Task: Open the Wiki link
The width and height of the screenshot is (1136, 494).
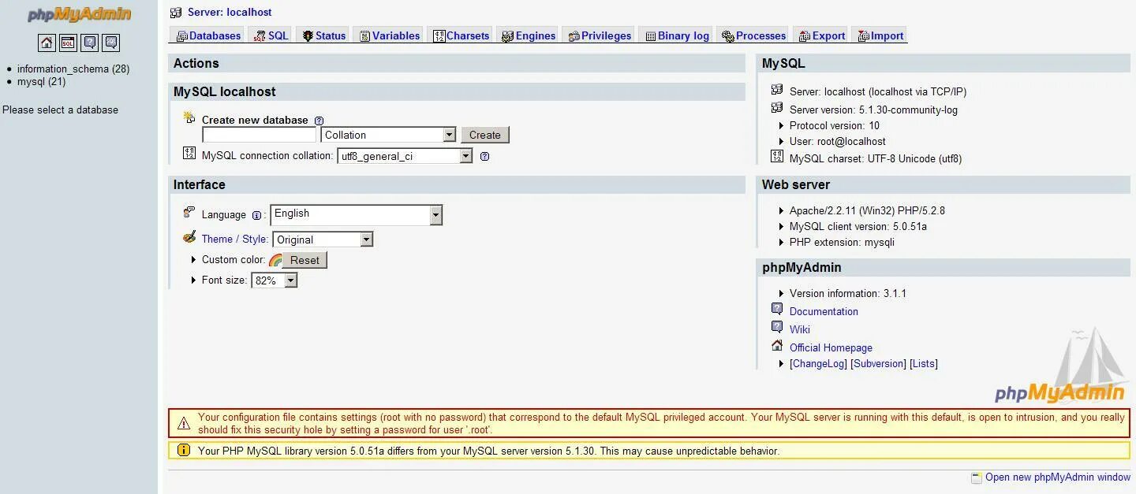Action: point(800,329)
